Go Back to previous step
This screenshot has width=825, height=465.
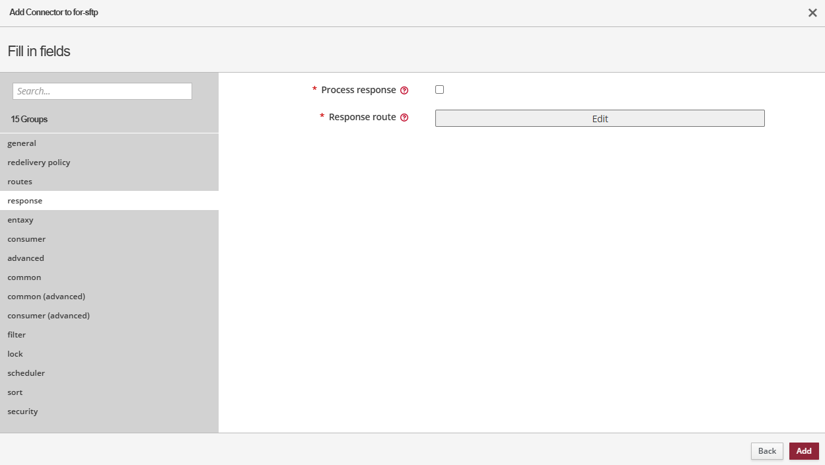click(766, 451)
